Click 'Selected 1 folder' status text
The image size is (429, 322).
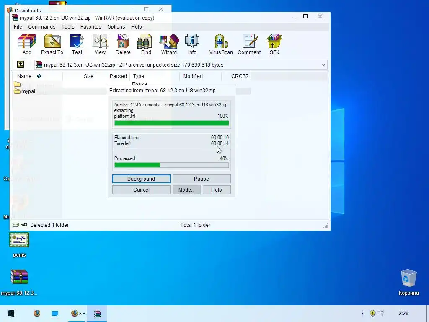[49, 225]
